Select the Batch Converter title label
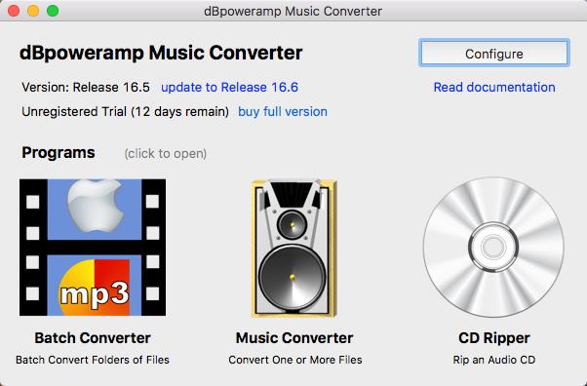Screen dimensions: 587x386 (x=93, y=337)
